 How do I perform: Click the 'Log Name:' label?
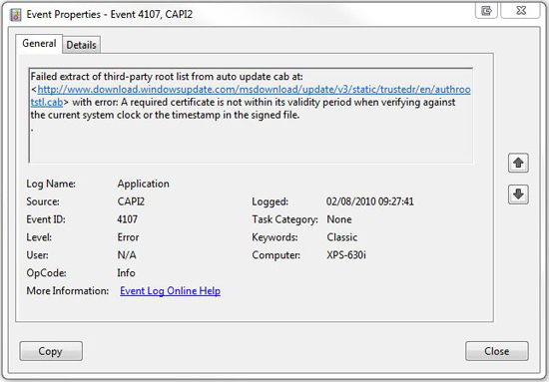(x=51, y=184)
